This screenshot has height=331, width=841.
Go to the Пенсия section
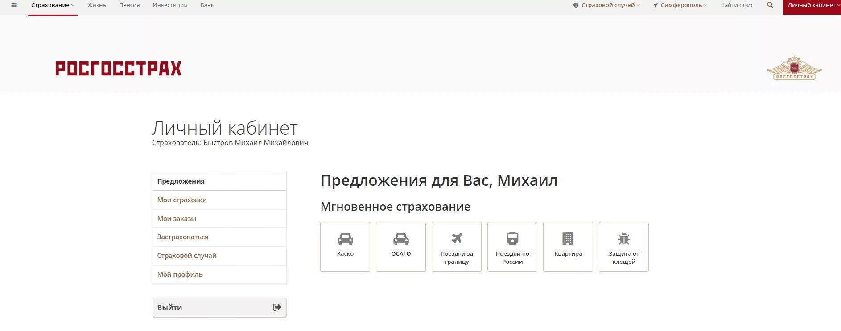[129, 5]
